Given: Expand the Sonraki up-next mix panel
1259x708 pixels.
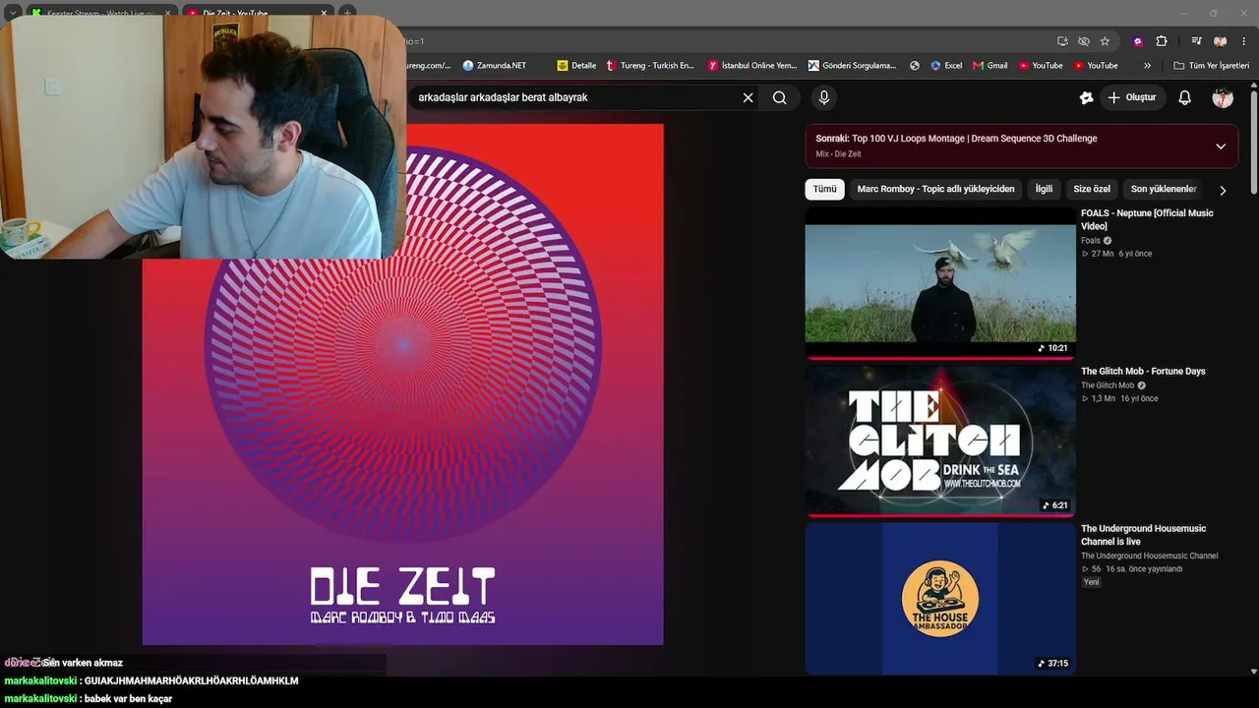Looking at the screenshot, I should coord(1221,147).
